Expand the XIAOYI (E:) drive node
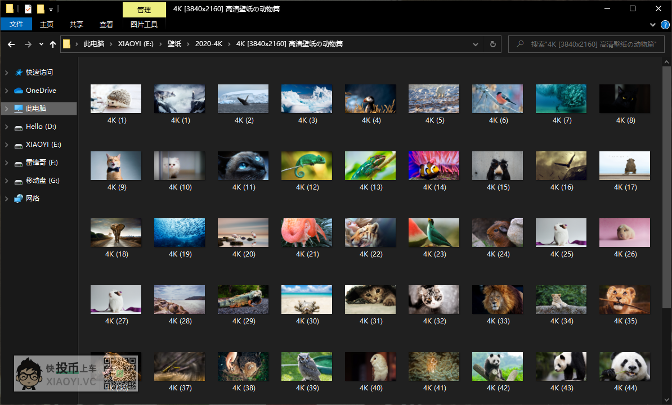The image size is (672, 405). (7, 145)
